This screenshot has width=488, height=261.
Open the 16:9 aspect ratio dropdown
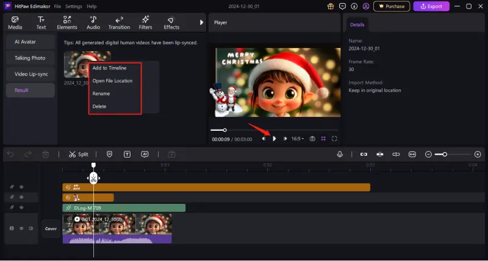[298, 139]
